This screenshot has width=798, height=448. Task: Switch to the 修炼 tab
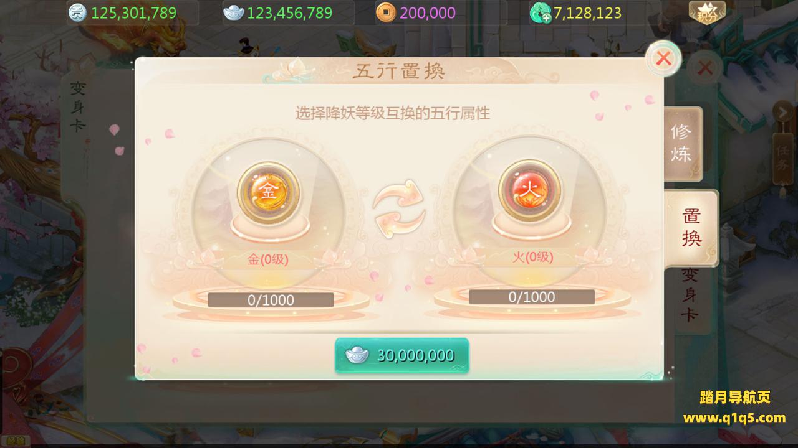(682, 144)
